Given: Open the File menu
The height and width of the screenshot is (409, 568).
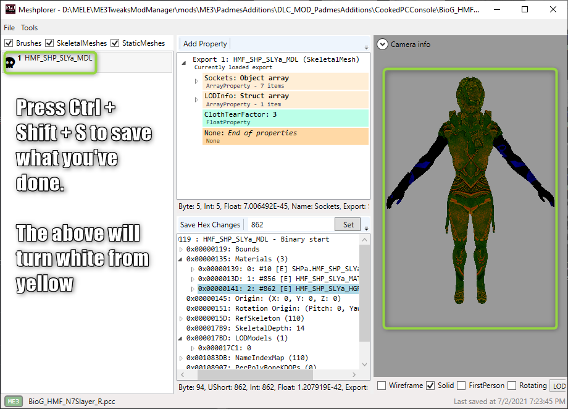Looking at the screenshot, I should pos(9,28).
